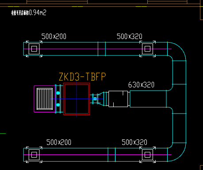
Task: Click the 0.94m2 area annotation text
Action: (x=38, y=12)
